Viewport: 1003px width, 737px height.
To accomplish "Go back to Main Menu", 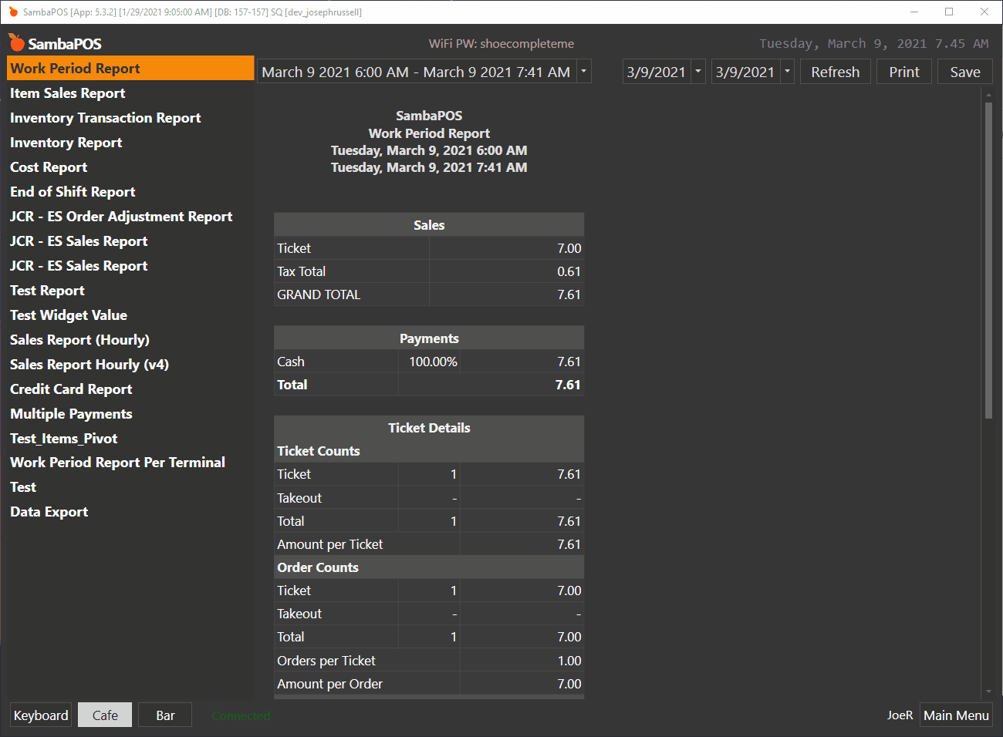I will pos(956,715).
